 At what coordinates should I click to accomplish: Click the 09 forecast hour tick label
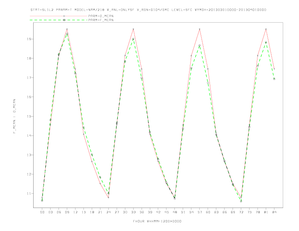[67, 212]
